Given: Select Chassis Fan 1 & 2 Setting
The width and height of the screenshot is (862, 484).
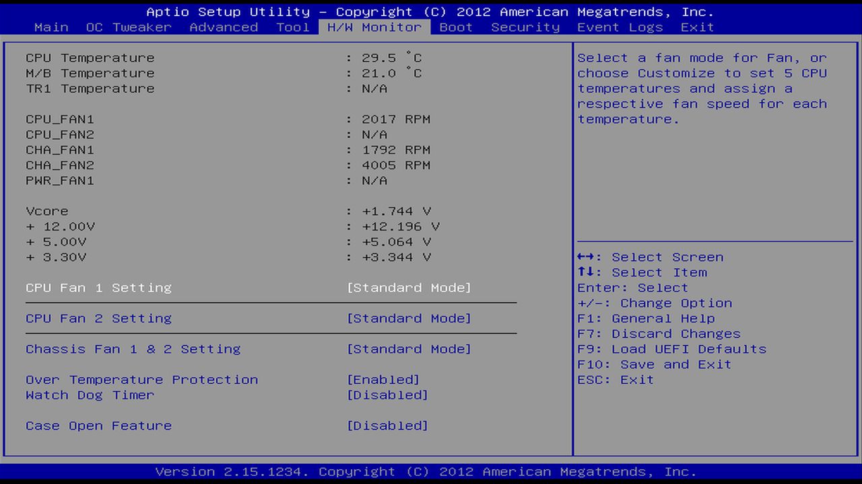Looking at the screenshot, I should tap(133, 350).
